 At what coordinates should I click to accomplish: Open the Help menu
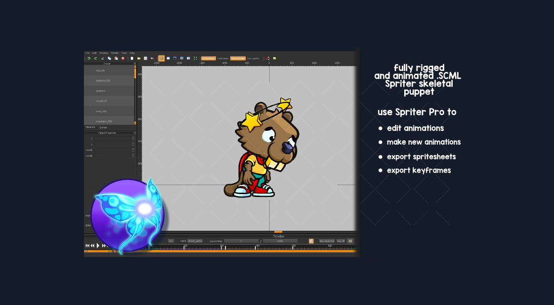click(132, 53)
